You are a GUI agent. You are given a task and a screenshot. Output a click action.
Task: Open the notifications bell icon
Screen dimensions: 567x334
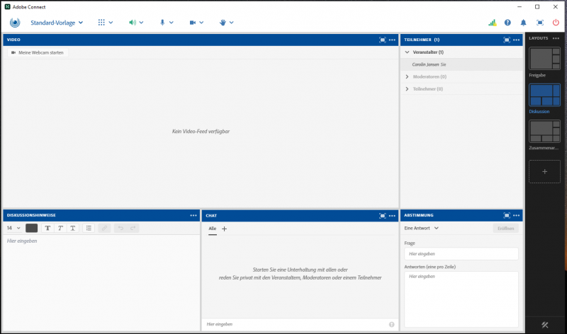[523, 23]
